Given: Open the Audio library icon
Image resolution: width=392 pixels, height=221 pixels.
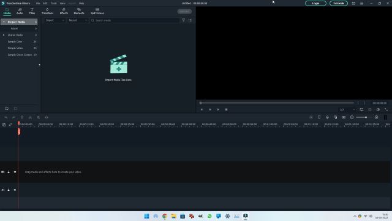Looking at the screenshot, I should click(20, 11).
